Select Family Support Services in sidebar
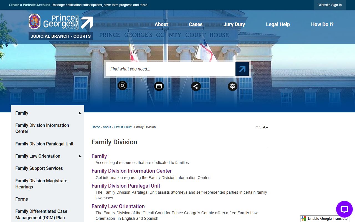Viewport: 355px width, 222px height. point(47,168)
